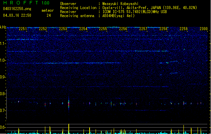Click the strong meteor echo after 2253
This screenshot has width=211, height=134.
click(69, 104)
